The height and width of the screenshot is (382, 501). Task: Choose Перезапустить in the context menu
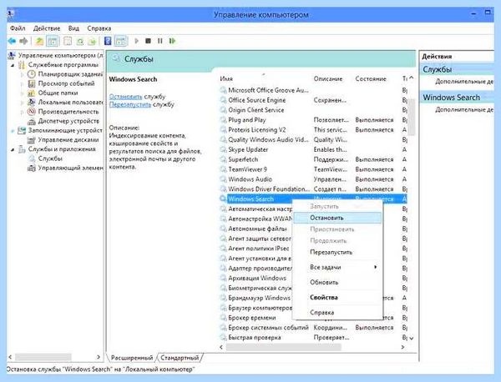[x=337, y=252]
